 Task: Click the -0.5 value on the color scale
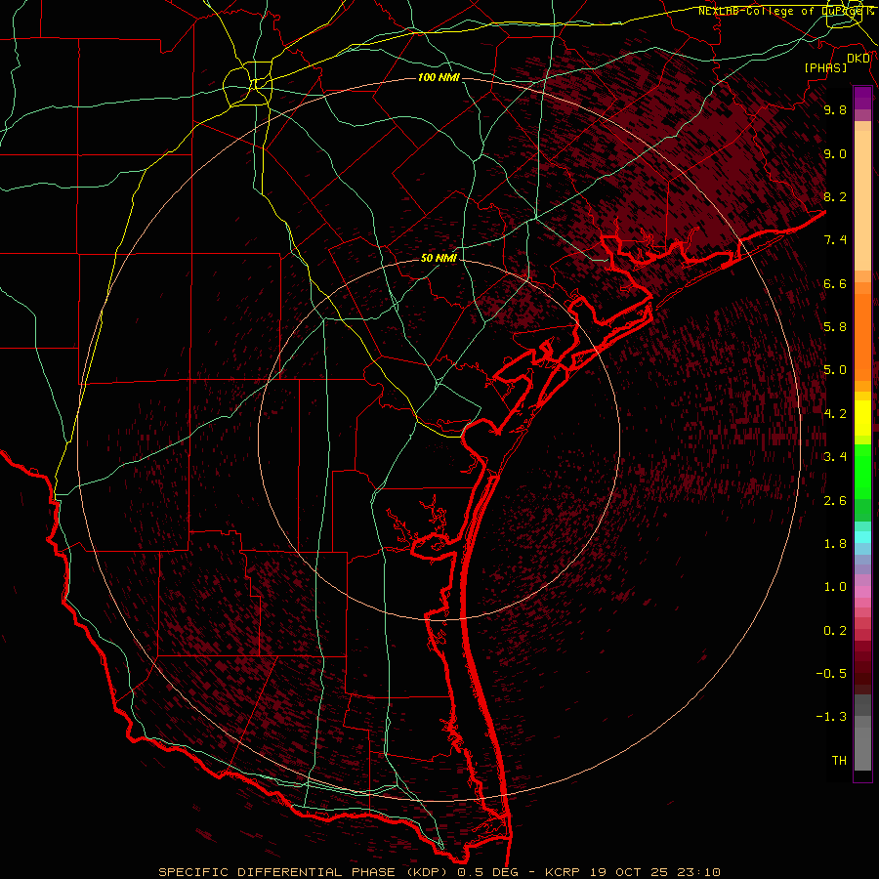click(x=831, y=674)
